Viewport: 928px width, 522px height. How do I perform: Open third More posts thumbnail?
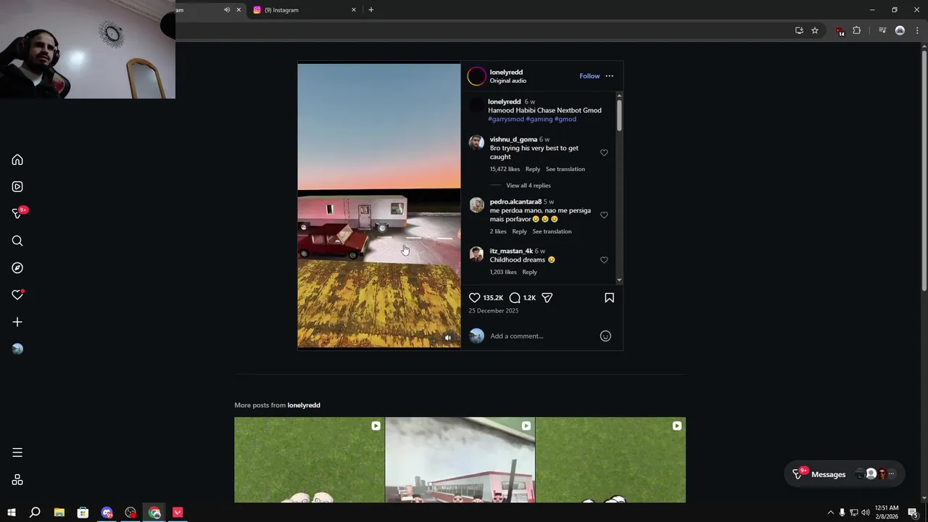pyautogui.click(x=610, y=460)
